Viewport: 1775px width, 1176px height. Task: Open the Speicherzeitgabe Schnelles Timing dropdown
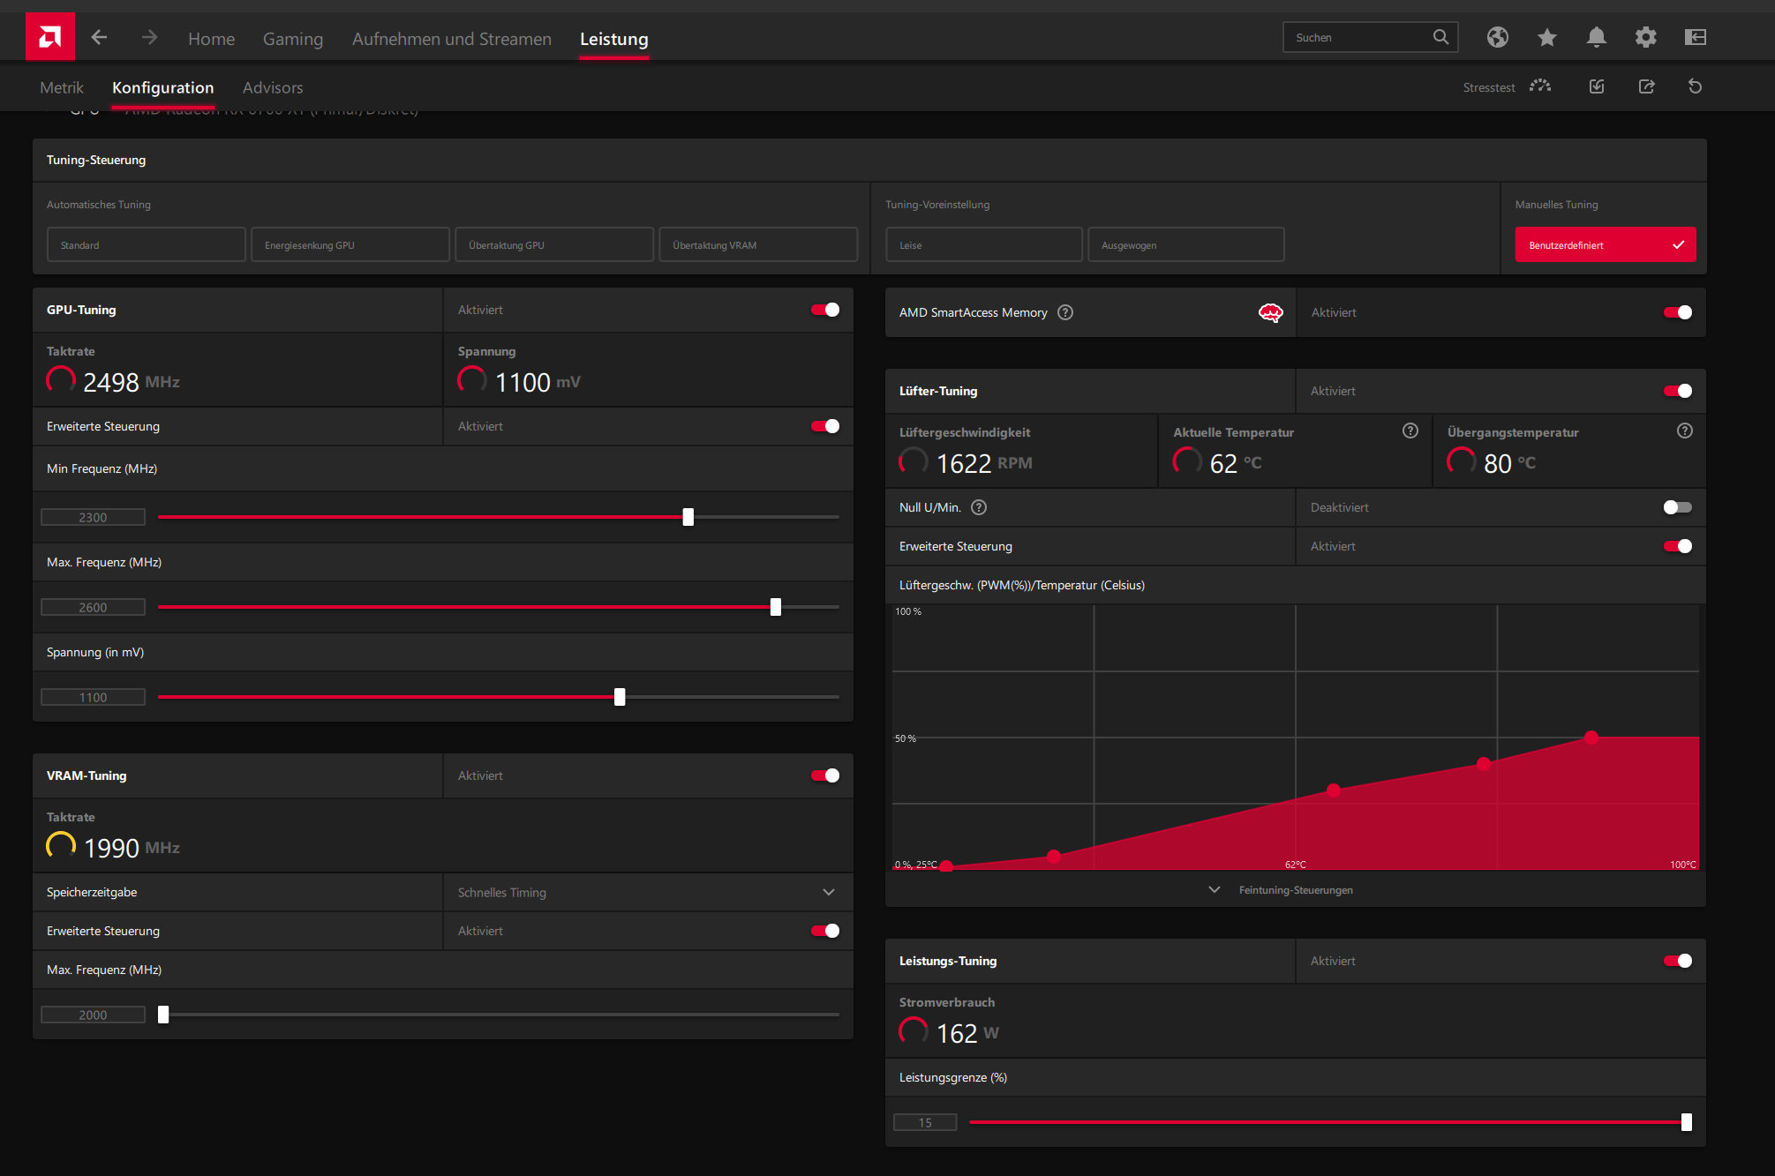click(647, 892)
